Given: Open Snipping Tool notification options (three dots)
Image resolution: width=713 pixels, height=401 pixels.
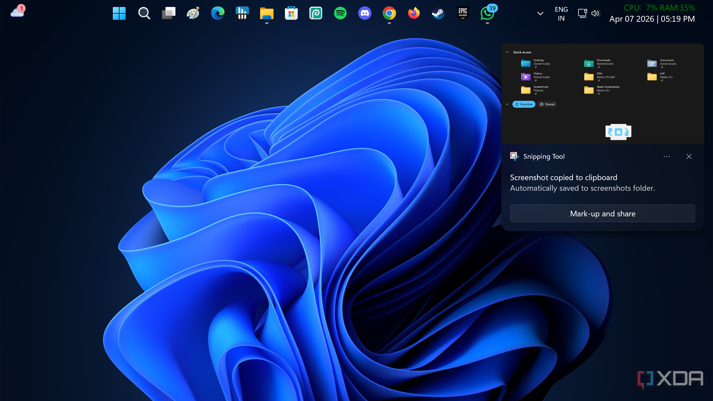Looking at the screenshot, I should pyautogui.click(x=666, y=157).
